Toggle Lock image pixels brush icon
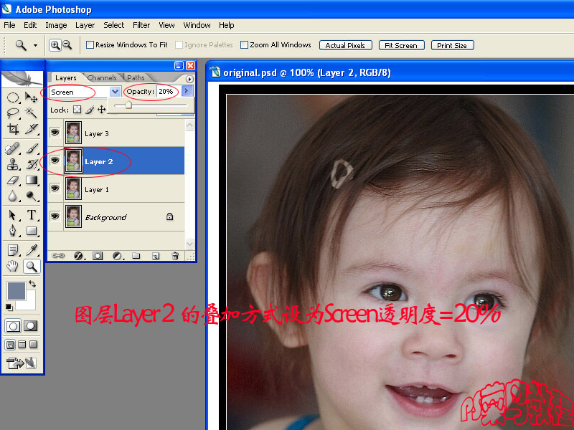The image size is (574, 430). coord(90,110)
